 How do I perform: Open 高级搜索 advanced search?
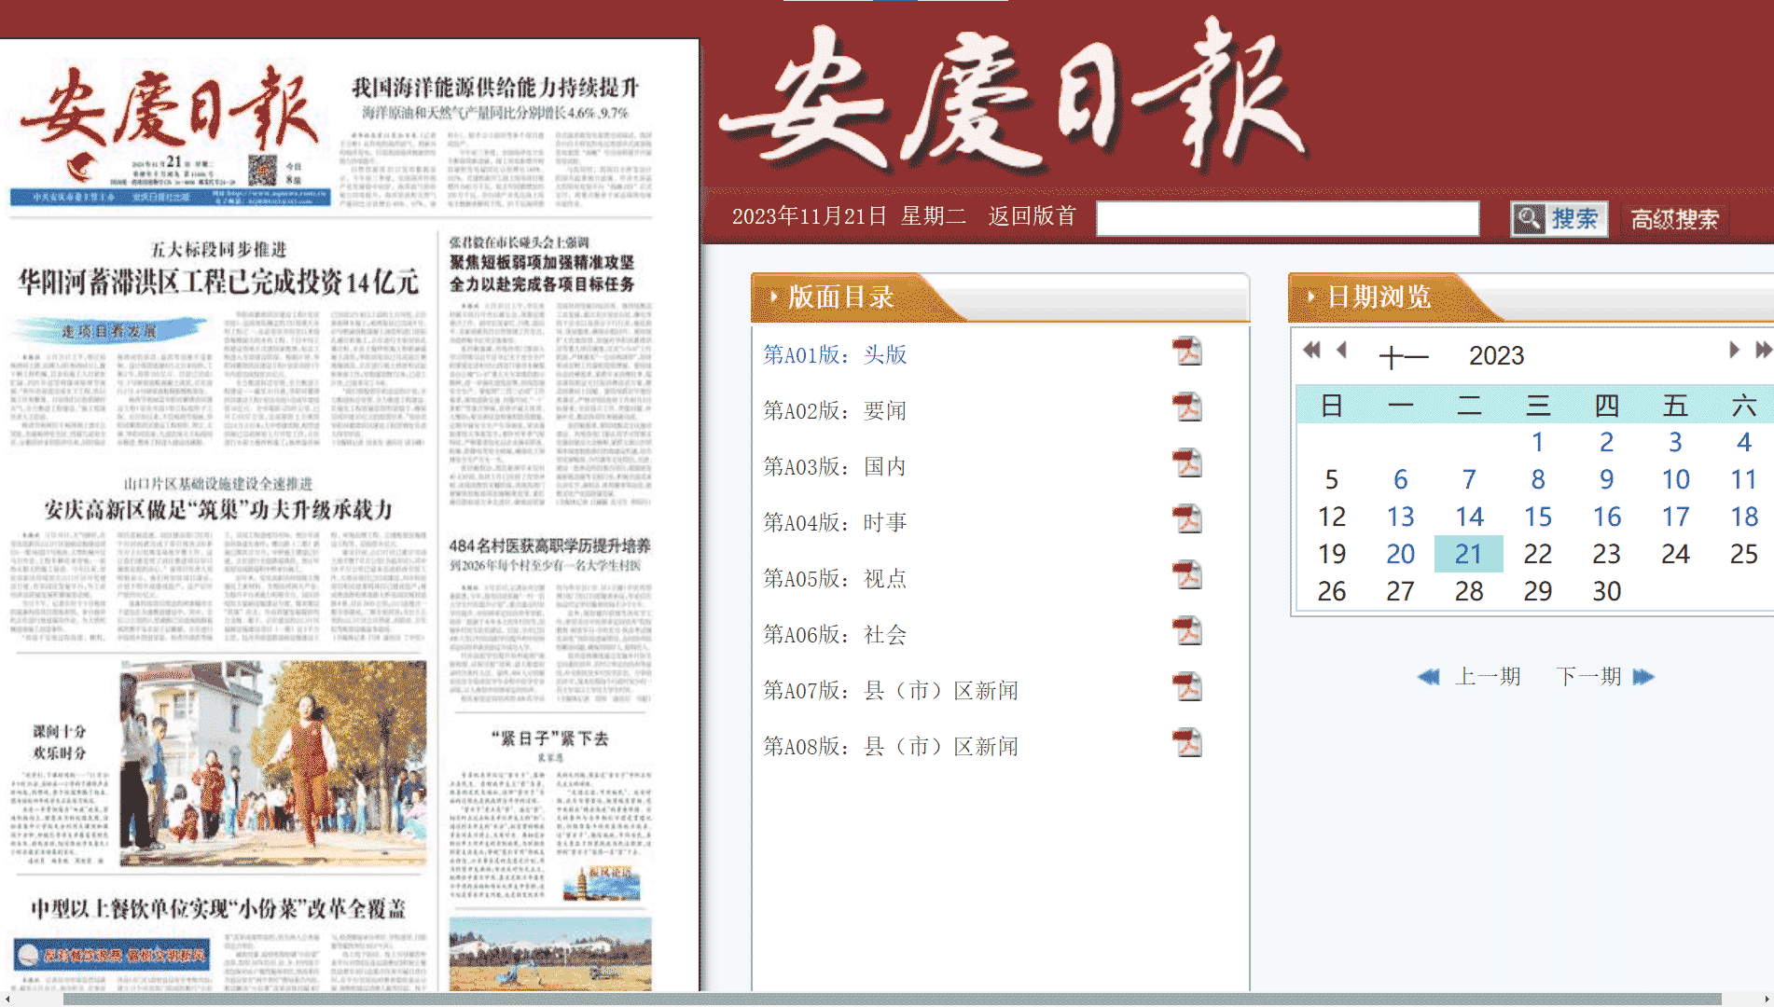[x=1675, y=220]
